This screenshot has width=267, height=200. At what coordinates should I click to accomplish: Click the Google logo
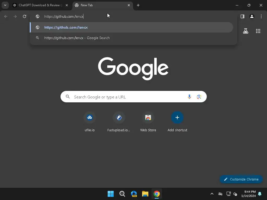[133, 68]
